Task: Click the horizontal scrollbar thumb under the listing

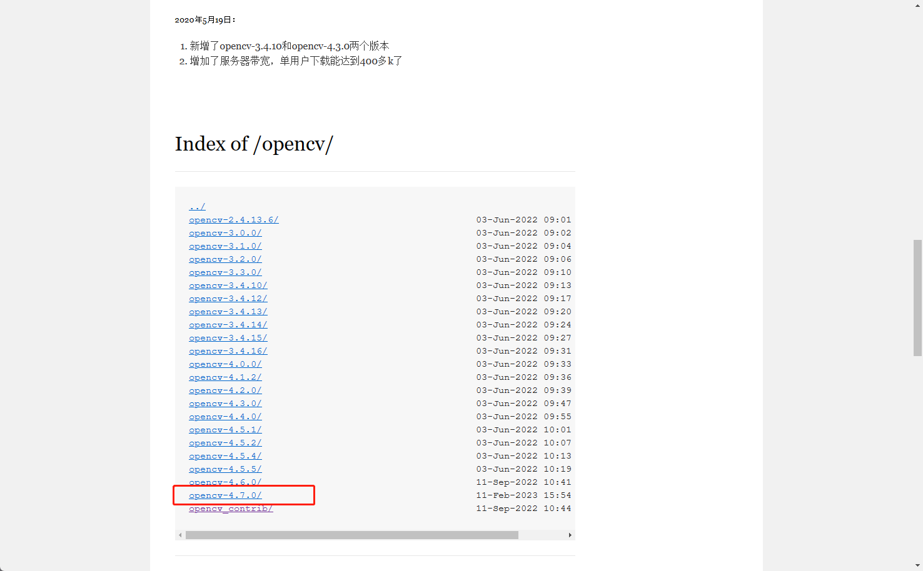Action: (352, 535)
